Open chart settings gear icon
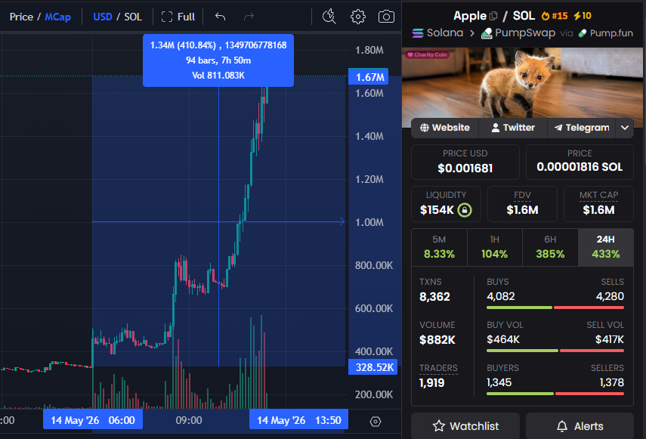The width and height of the screenshot is (646, 439). point(357,17)
